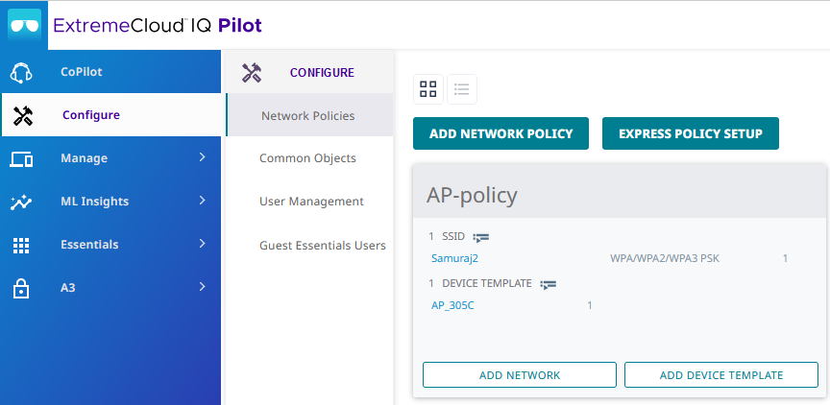Click the CONFIGURE header label

pos(322,72)
